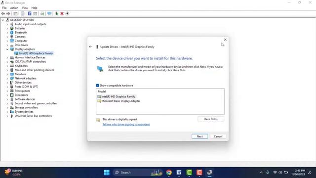This screenshot has width=316, height=178.
Task: Click Show/Hide console tree toolbar icon
Action: pos(15,13)
